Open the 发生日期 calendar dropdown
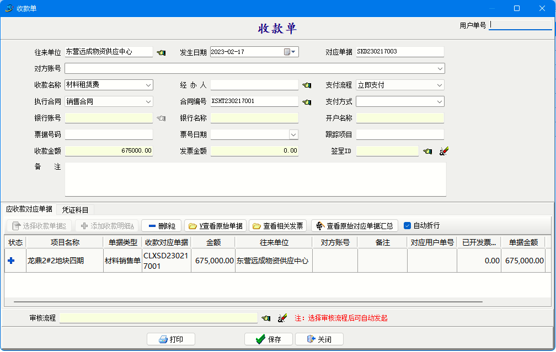Viewport: 556px width, 352px height. coord(291,52)
